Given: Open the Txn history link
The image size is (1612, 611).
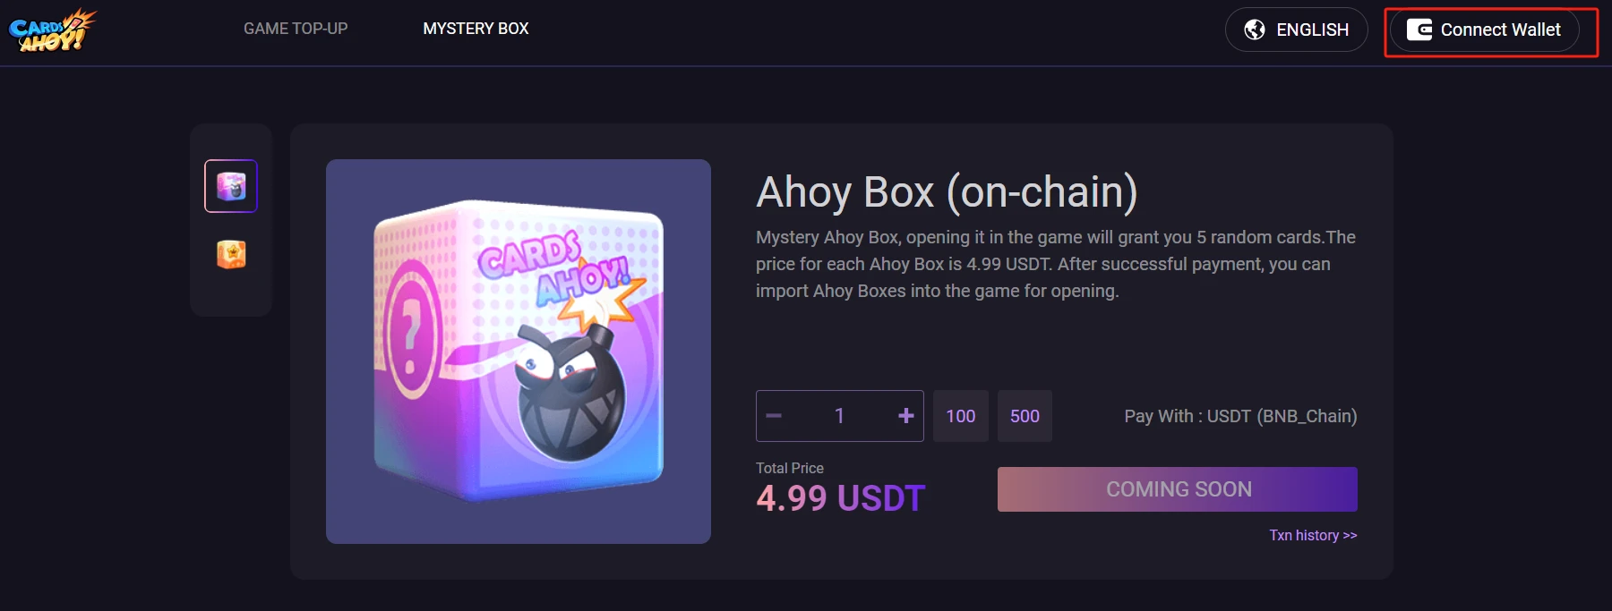Looking at the screenshot, I should (x=1312, y=535).
